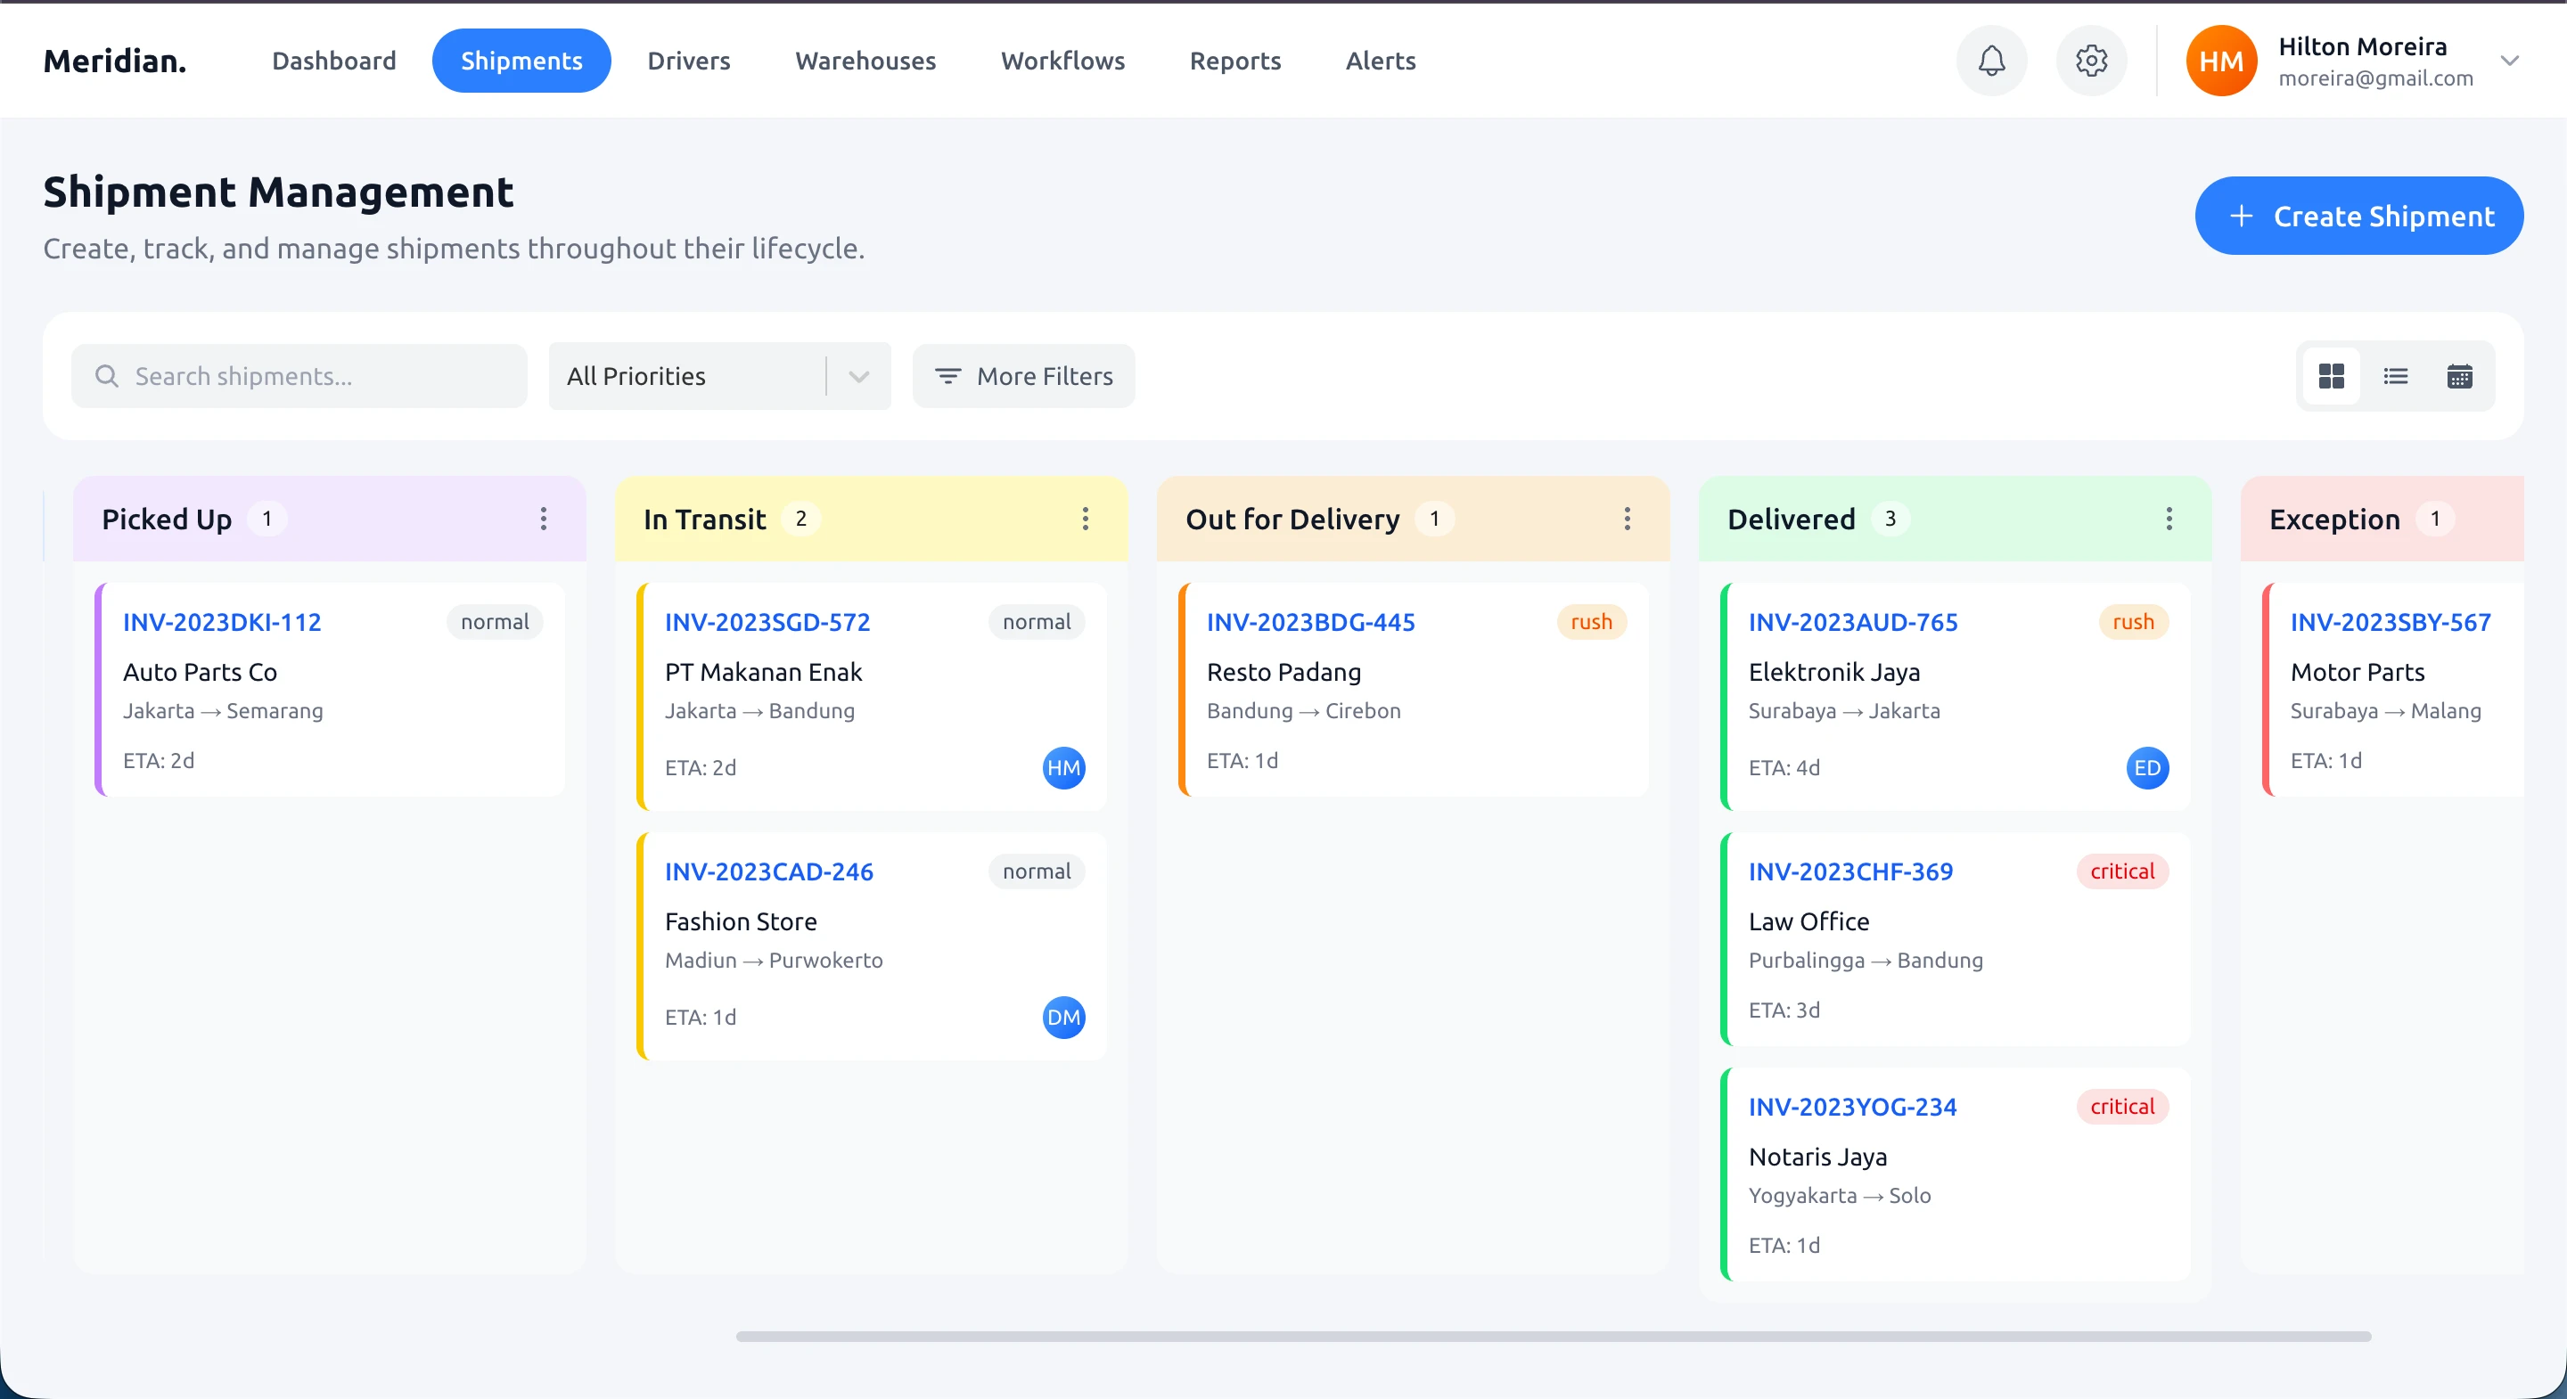Open Picked Up column options menu
Screen dimensions: 2567x1399
[543, 518]
